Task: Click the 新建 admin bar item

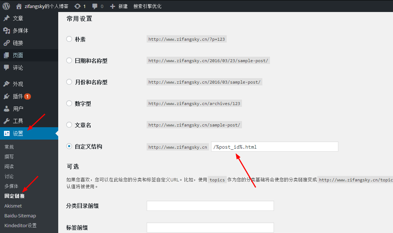Action: coord(123,6)
